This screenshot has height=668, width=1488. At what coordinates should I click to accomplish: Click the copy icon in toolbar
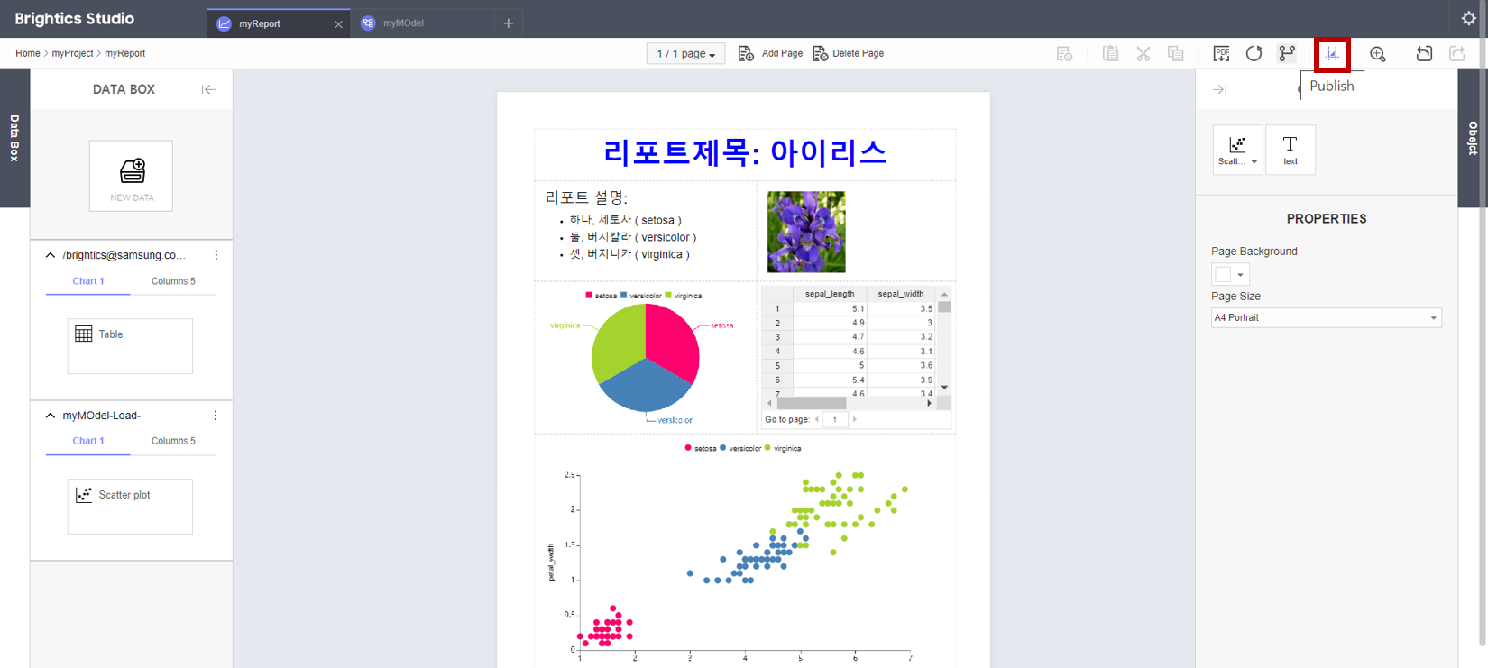point(1176,54)
